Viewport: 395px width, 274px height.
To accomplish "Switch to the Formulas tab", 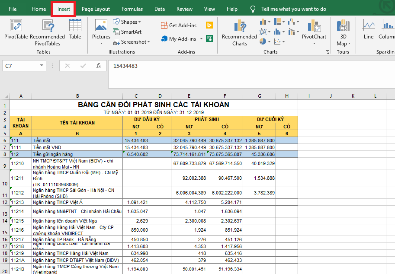I will (x=132, y=9).
